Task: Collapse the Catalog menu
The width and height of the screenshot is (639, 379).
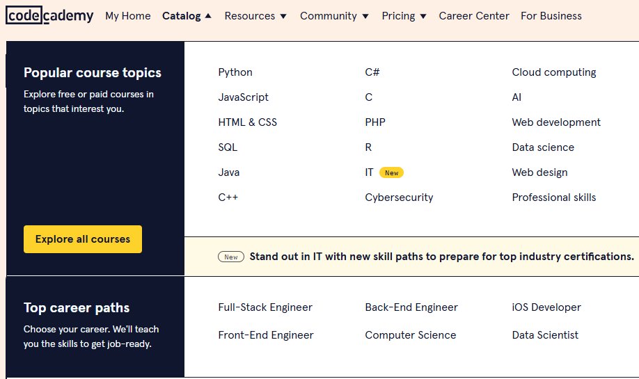Action: coord(187,16)
